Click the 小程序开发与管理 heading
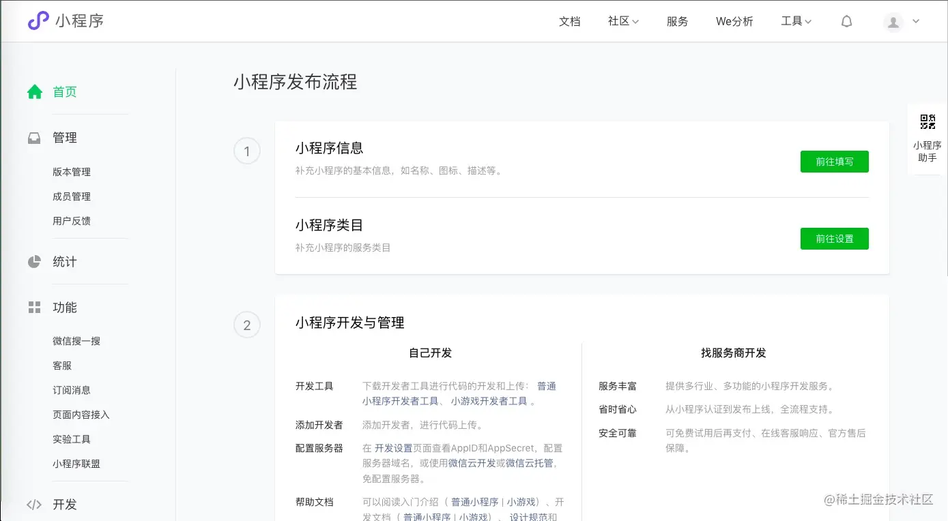The image size is (948, 521). pyautogui.click(x=350, y=323)
